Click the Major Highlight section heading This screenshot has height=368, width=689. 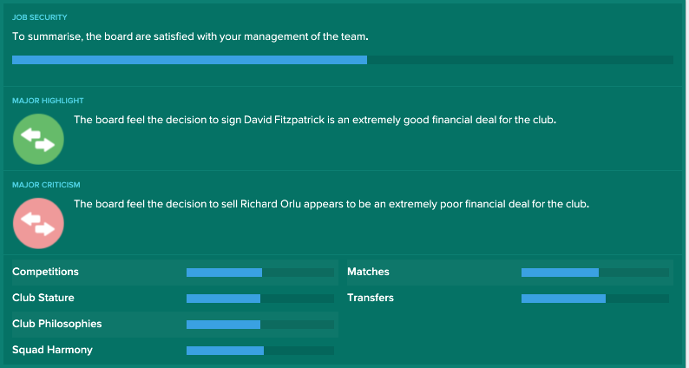point(48,101)
